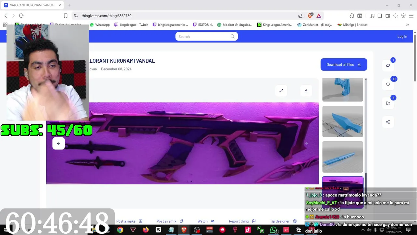The image size is (417, 235).
Task: Open kingsleague - Twitch bookmark
Action: pos(131,25)
